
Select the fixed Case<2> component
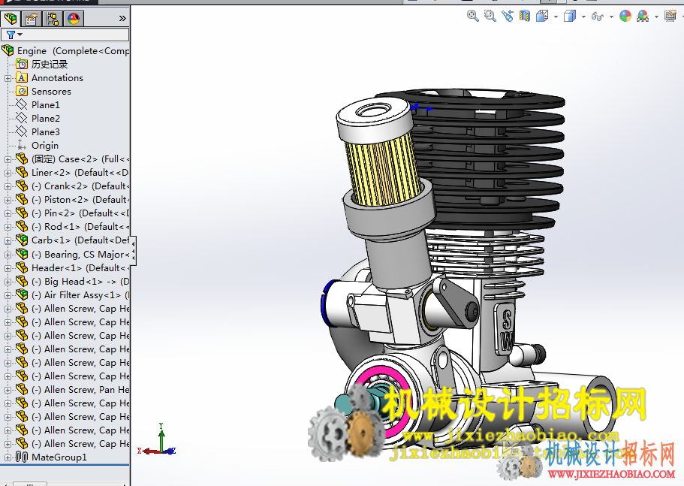pos(72,158)
